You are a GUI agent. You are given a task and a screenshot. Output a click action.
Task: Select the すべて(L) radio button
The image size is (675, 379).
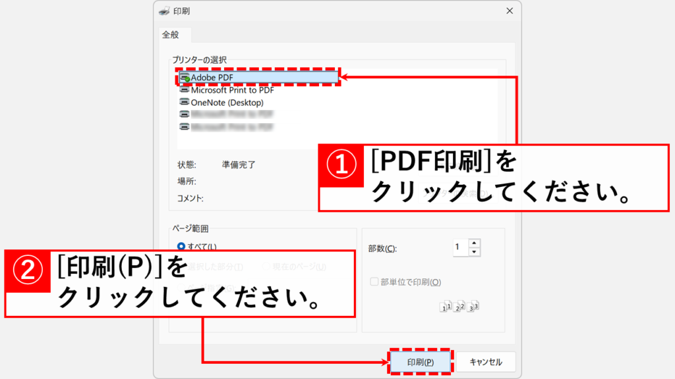[181, 246]
